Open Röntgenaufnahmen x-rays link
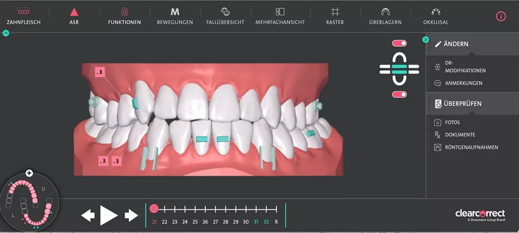The image size is (519, 233). click(x=466, y=147)
